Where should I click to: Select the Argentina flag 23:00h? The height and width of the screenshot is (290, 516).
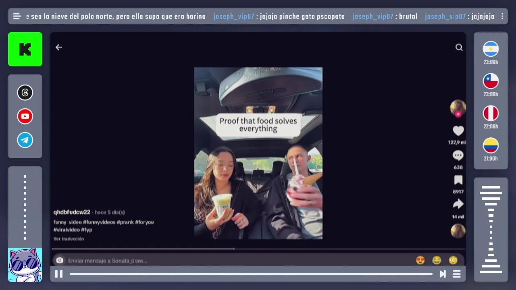(491, 49)
